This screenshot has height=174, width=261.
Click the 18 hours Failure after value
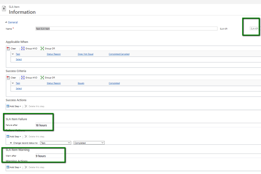pos(41,125)
